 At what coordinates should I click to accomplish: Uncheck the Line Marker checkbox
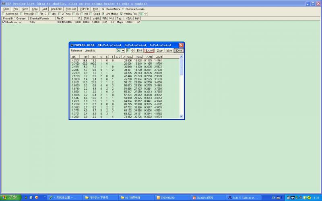[103, 14]
